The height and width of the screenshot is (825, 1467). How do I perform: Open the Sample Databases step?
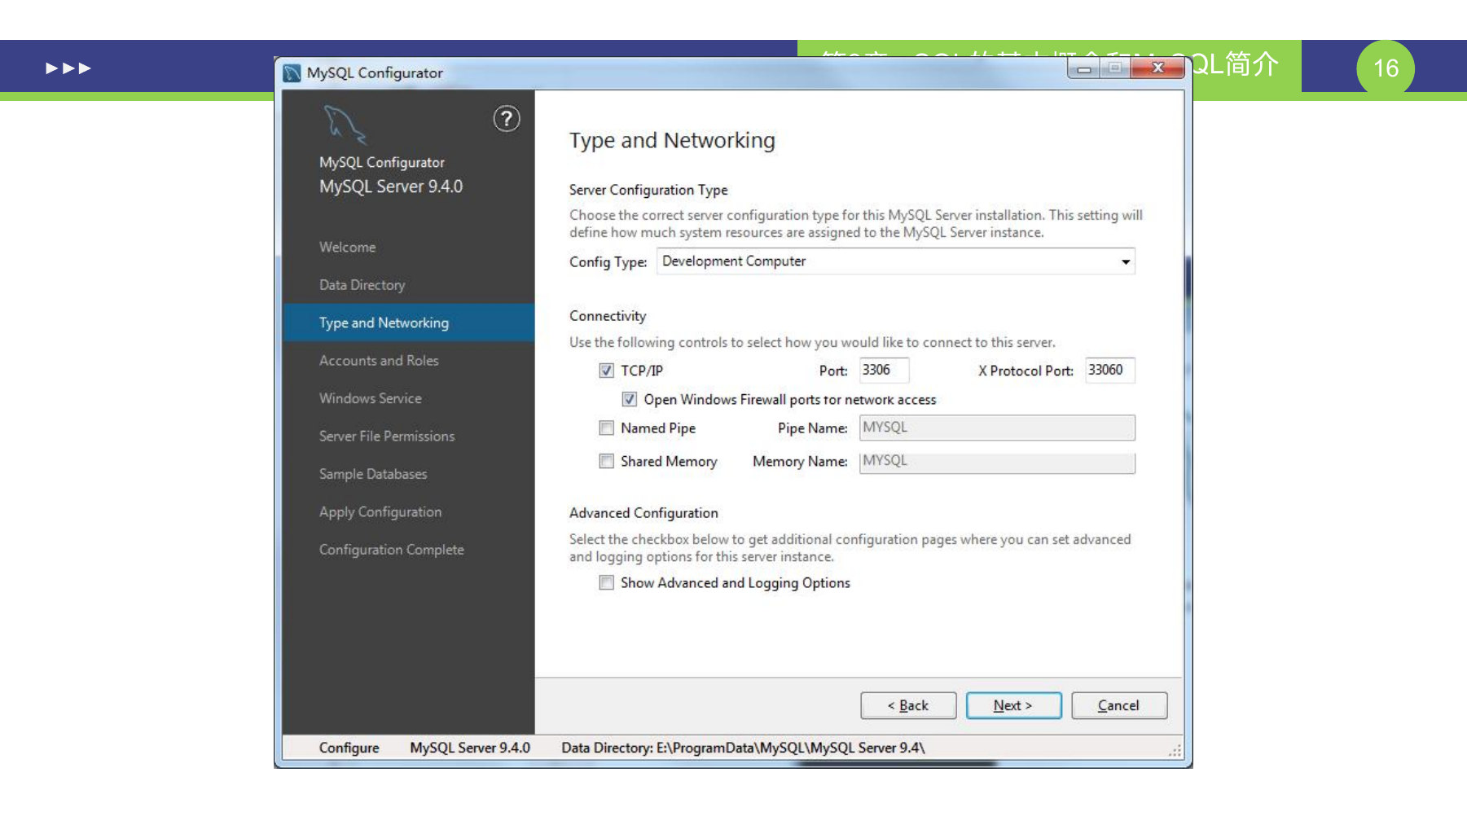[x=373, y=474]
